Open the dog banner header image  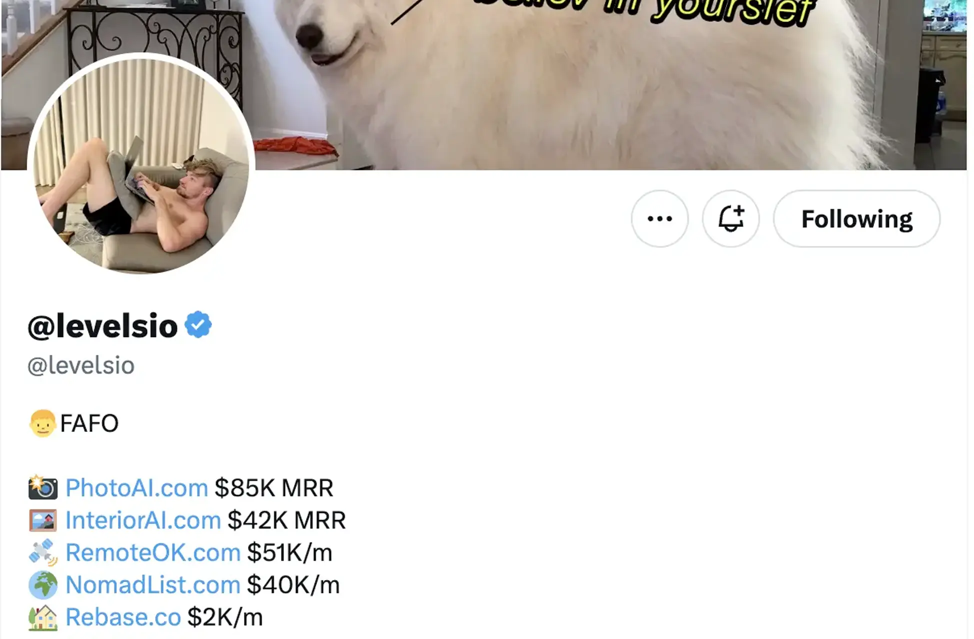tap(600, 85)
